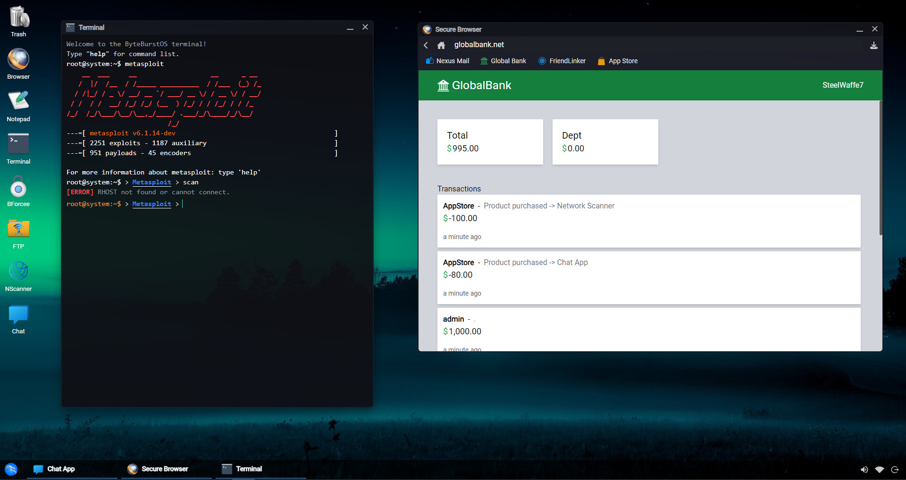The height and width of the screenshot is (480, 906).
Task: Open the FTP app icon
Action: point(18,228)
